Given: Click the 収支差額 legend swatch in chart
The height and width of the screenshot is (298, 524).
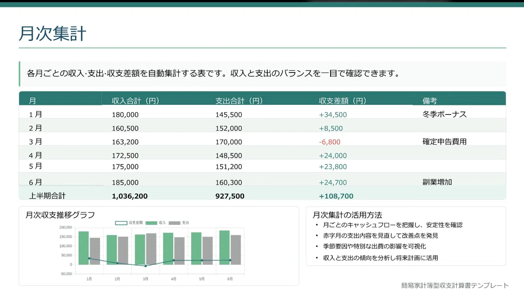Looking at the screenshot, I should click(121, 223).
